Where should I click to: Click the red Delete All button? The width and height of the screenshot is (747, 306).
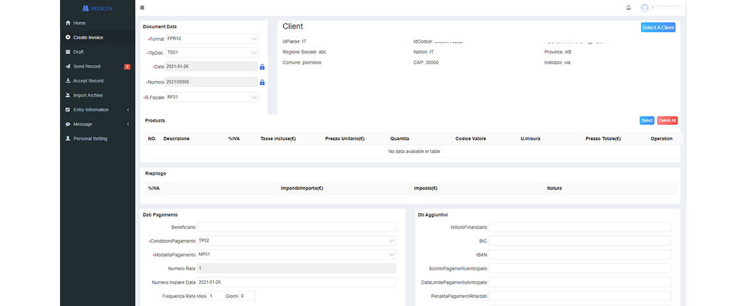[667, 120]
